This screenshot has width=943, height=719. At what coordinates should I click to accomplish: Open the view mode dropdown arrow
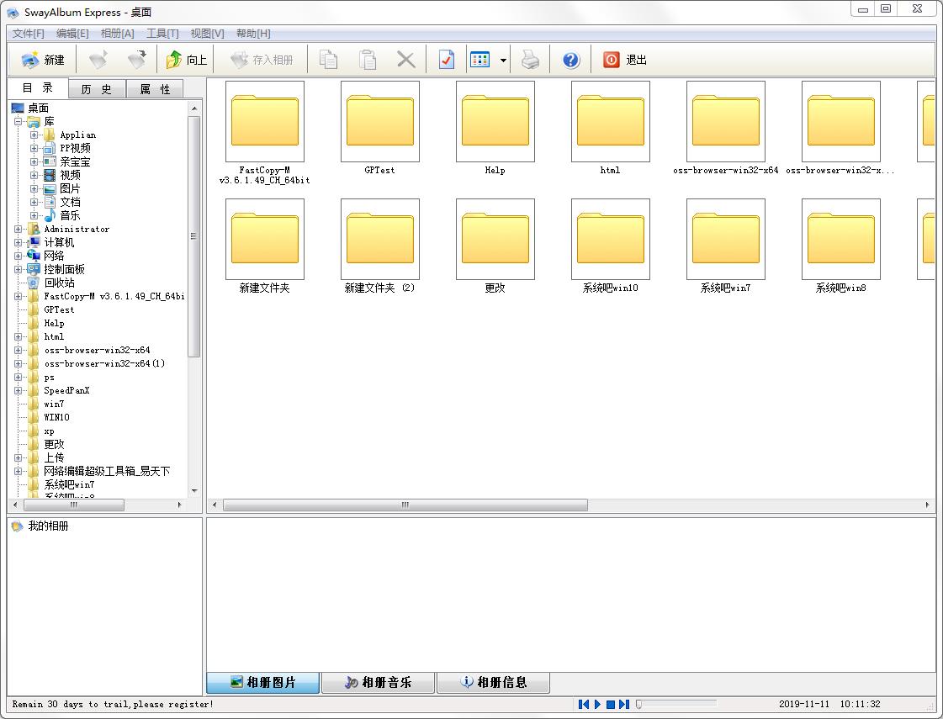click(503, 61)
